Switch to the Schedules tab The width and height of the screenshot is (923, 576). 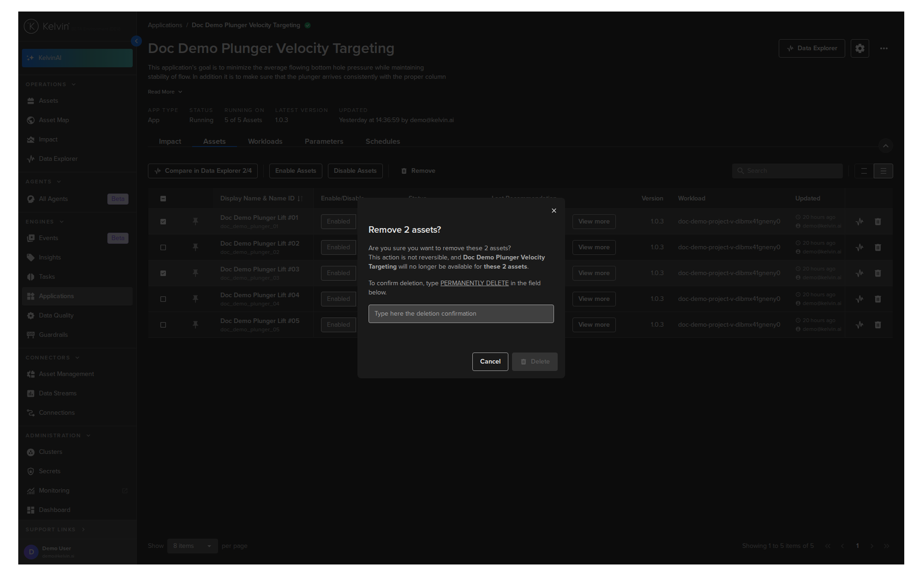pos(383,142)
